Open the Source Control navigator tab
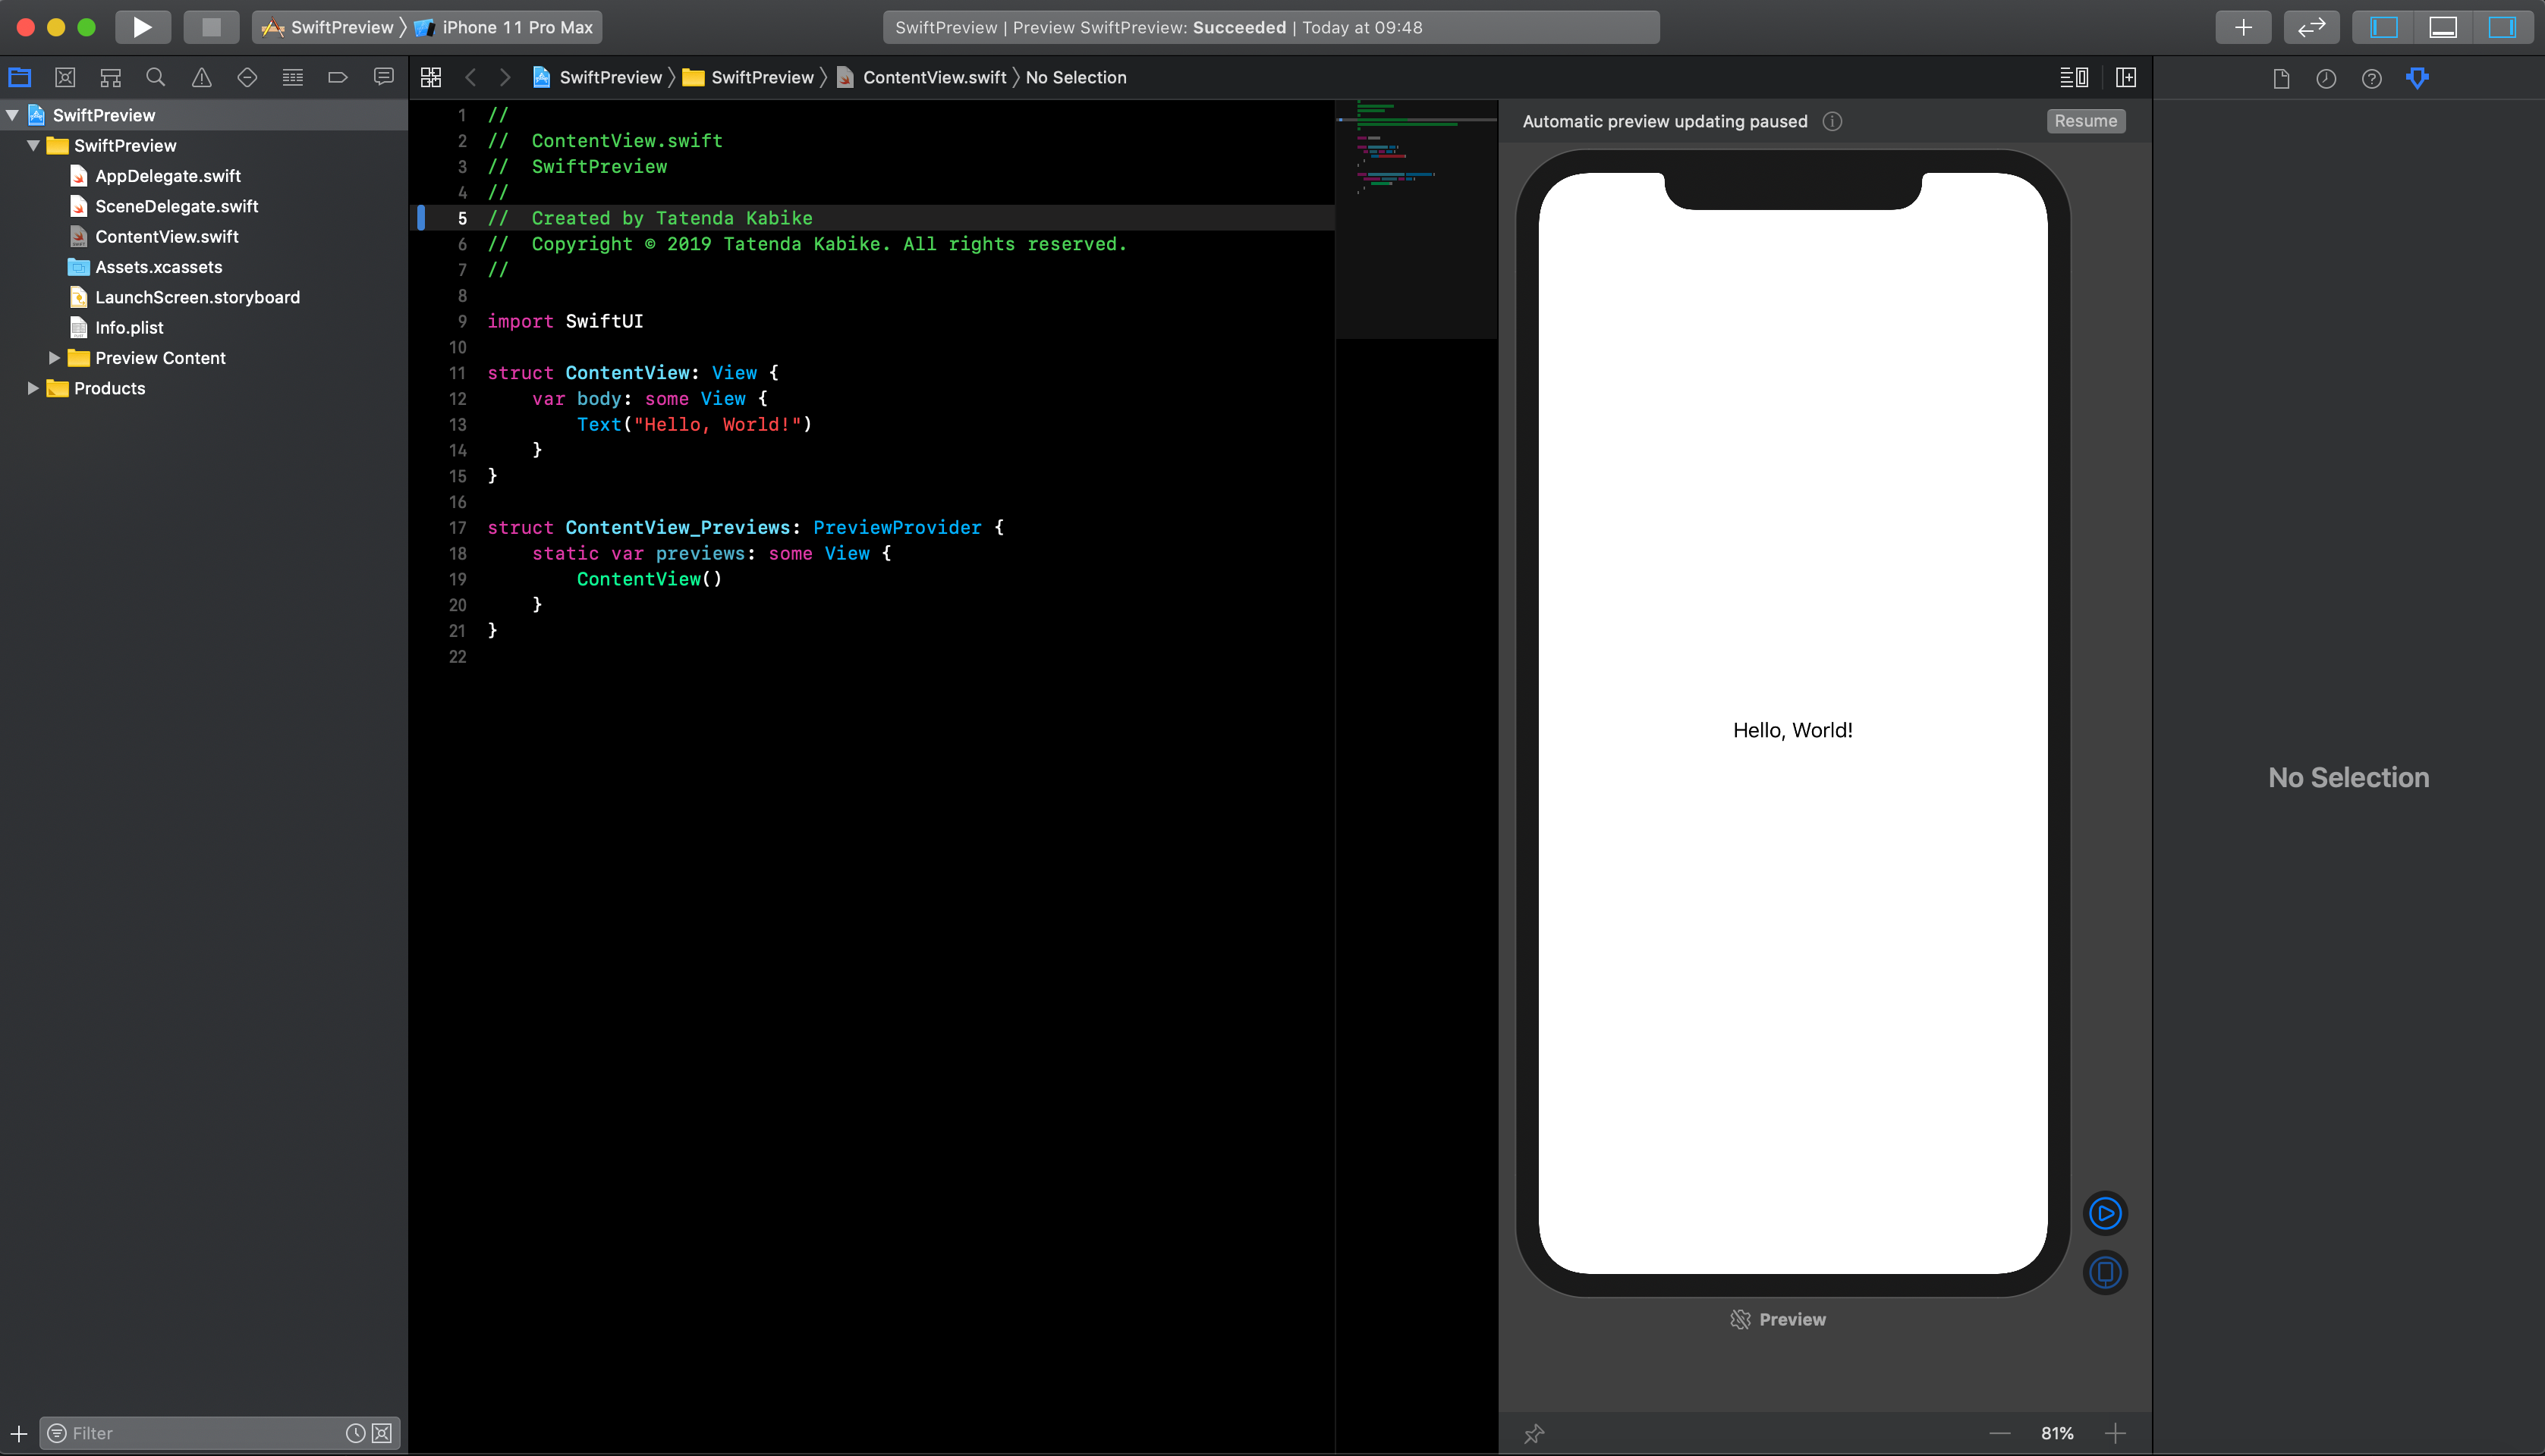Screen dimensions: 2545x1456 pos(65,77)
